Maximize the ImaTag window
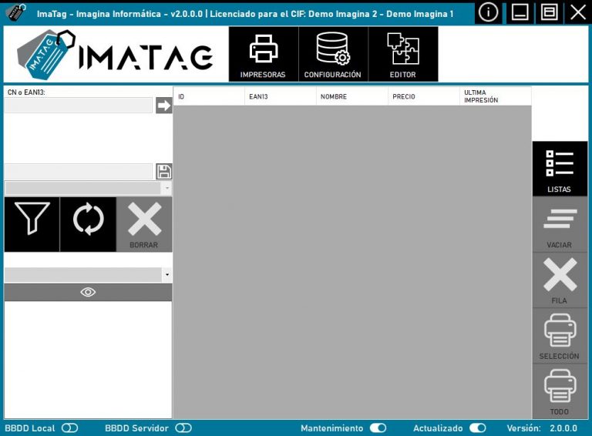This screenshot has width=592, height=436. [x=549, y=12]
